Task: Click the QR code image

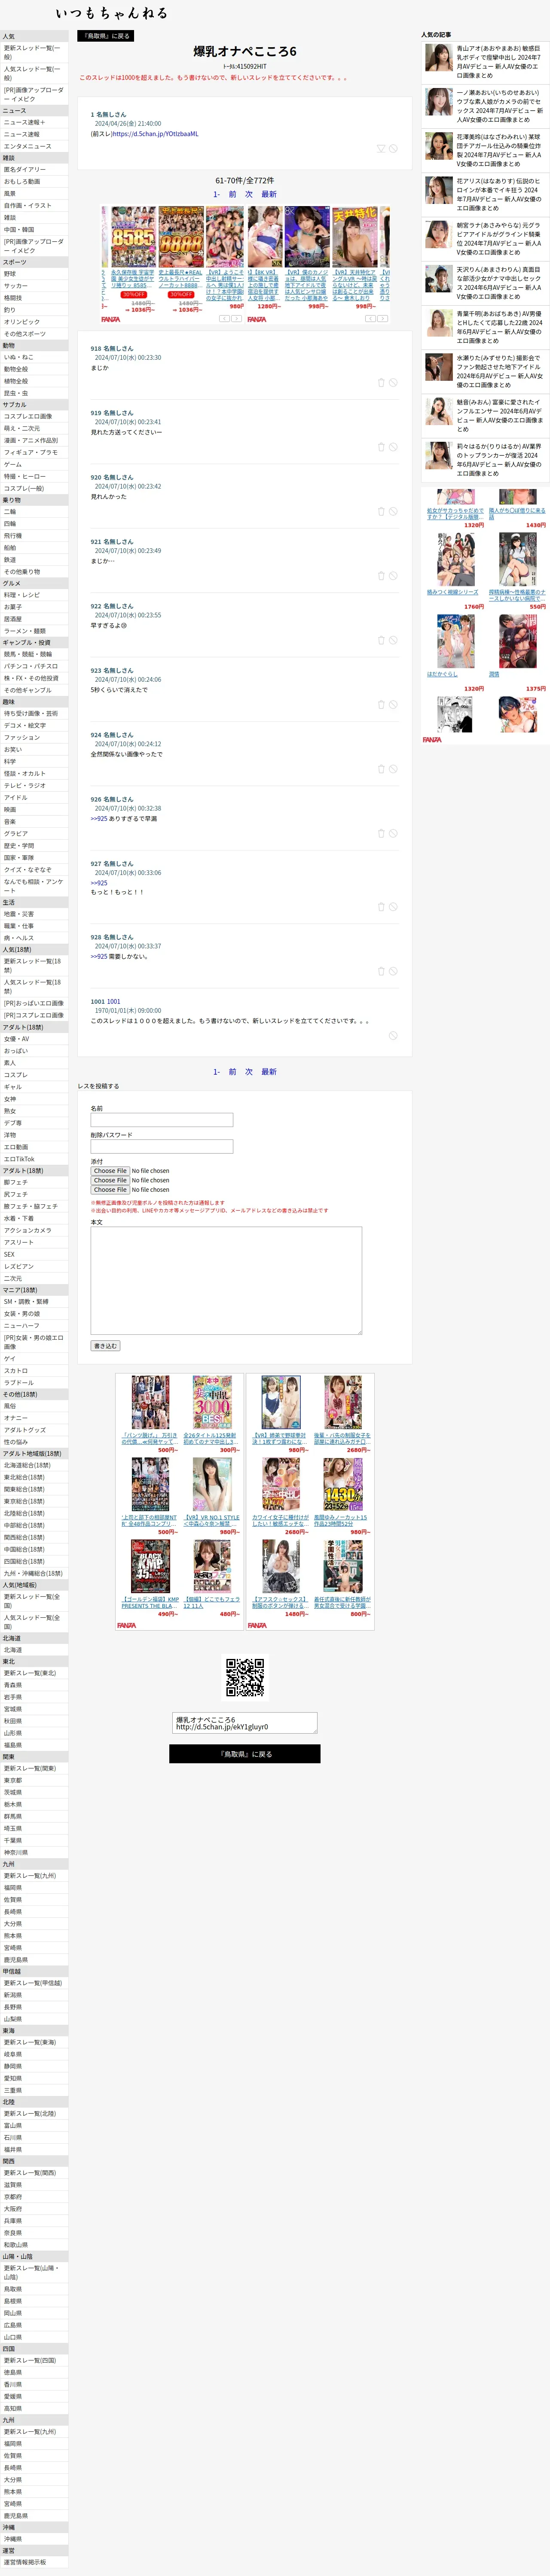Action: pyautogui.click(x=245, y=1677)
